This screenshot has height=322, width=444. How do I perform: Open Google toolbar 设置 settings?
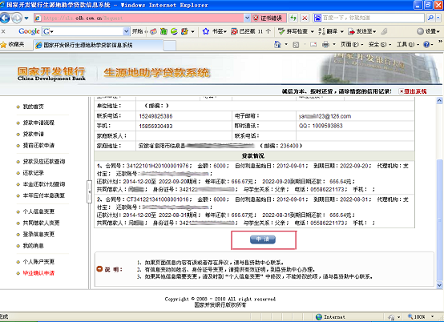(x=428, y=31)
